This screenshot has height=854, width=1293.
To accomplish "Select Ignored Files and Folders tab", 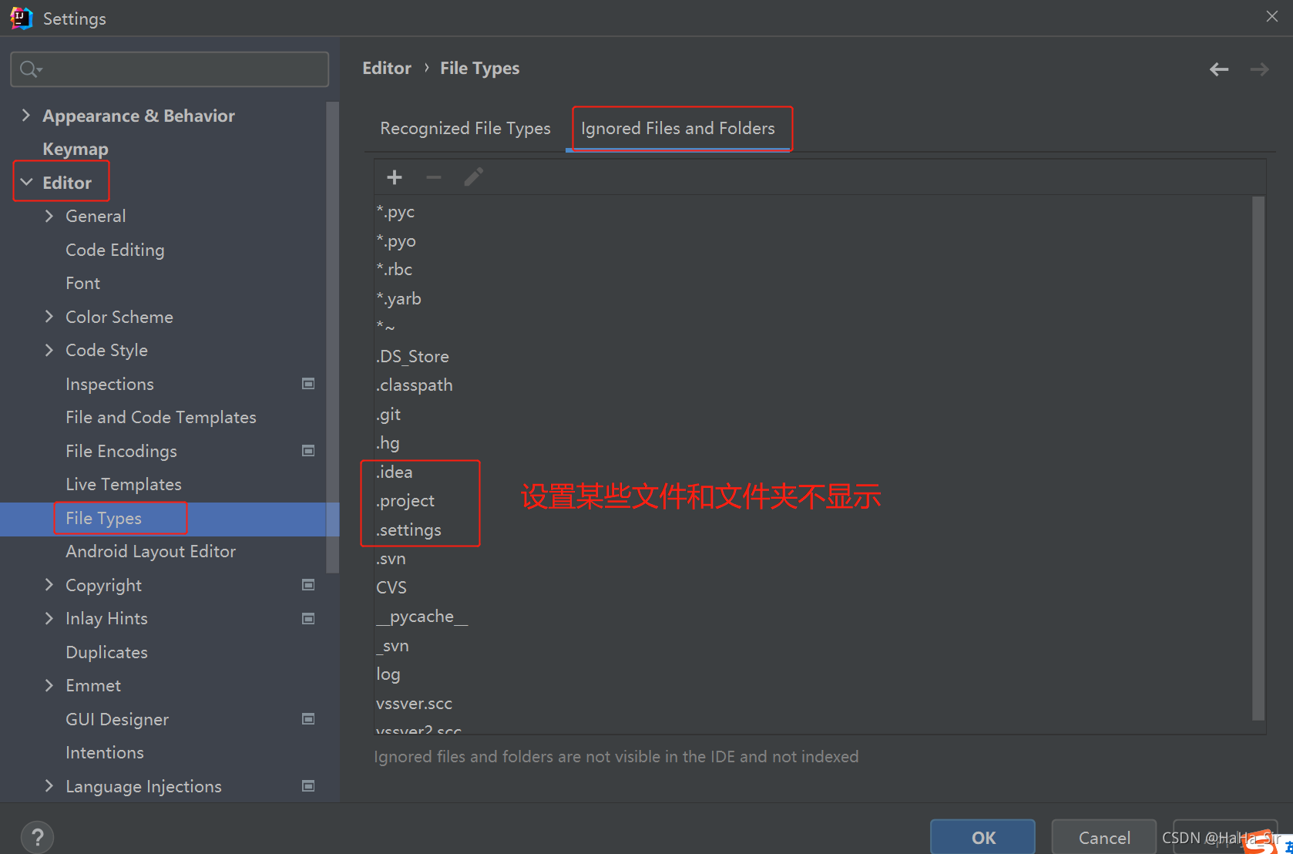I will point(678,129).
